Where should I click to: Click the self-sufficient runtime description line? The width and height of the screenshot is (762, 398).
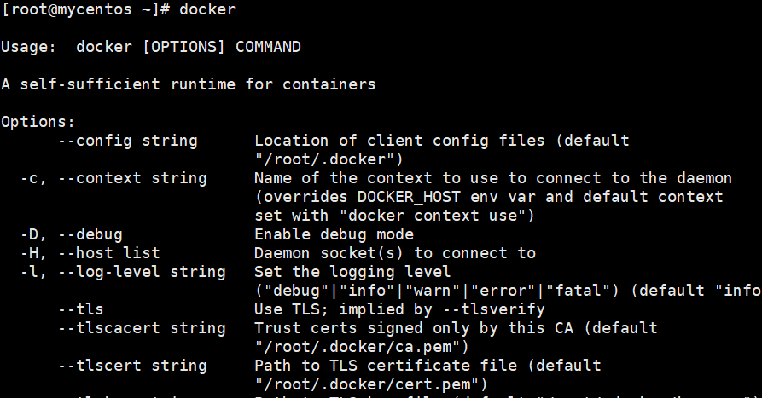tap(189, 84)
